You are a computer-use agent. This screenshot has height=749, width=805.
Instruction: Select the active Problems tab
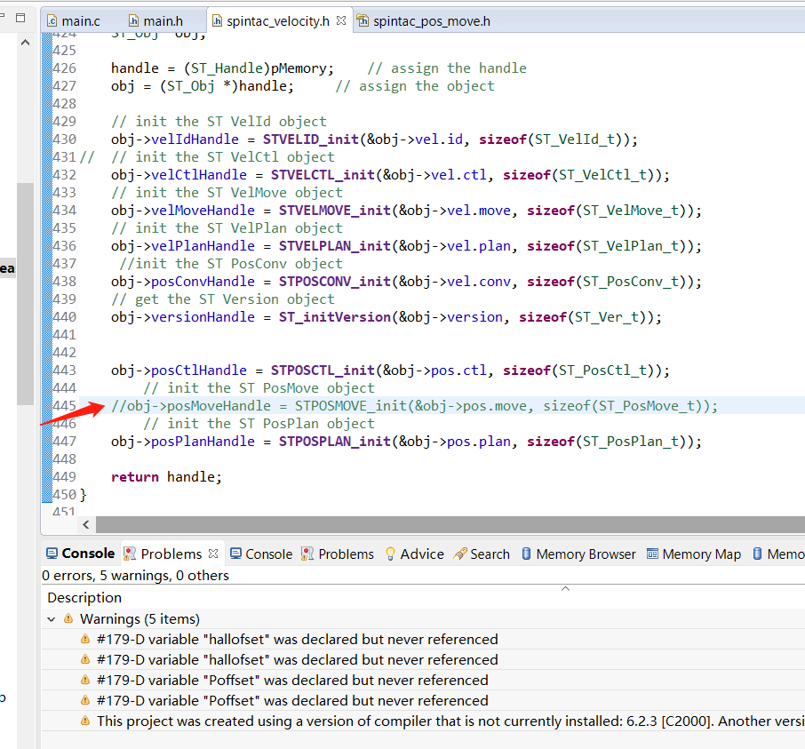tap(171, 554)
